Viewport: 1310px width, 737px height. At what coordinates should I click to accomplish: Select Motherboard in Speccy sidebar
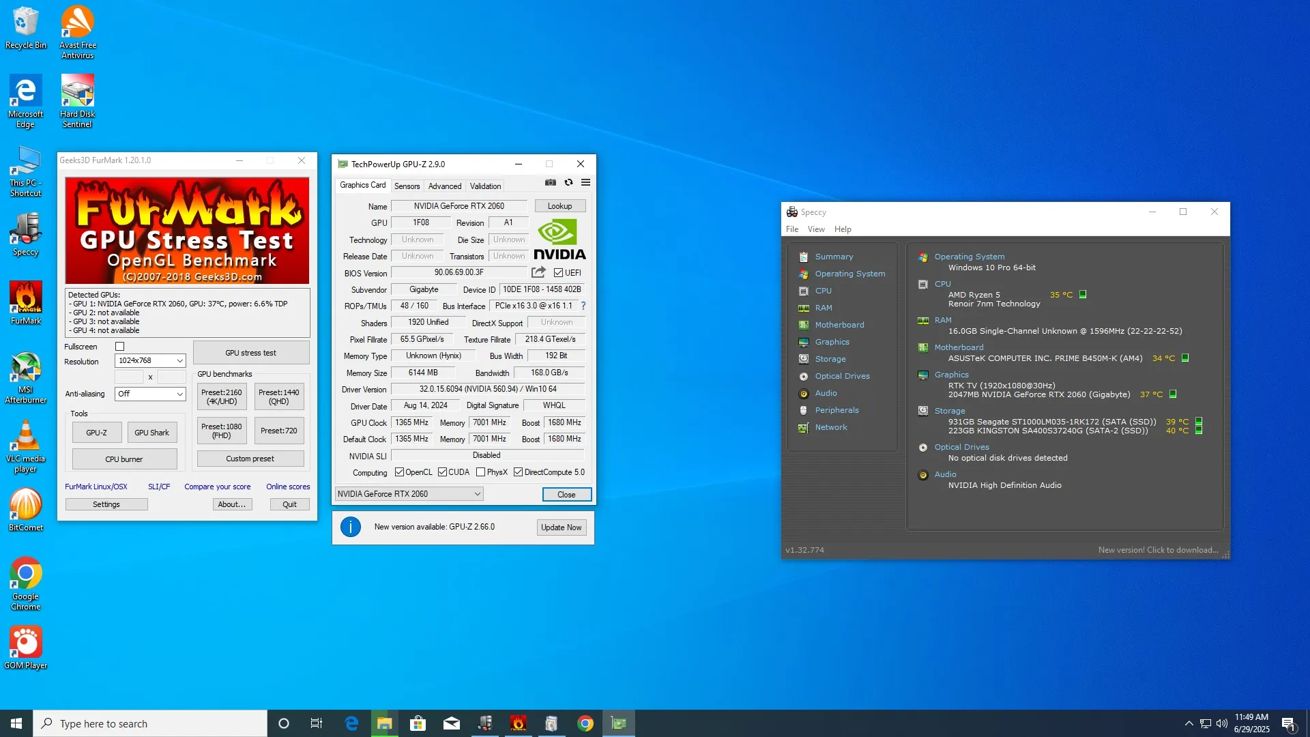coord(839,325)
